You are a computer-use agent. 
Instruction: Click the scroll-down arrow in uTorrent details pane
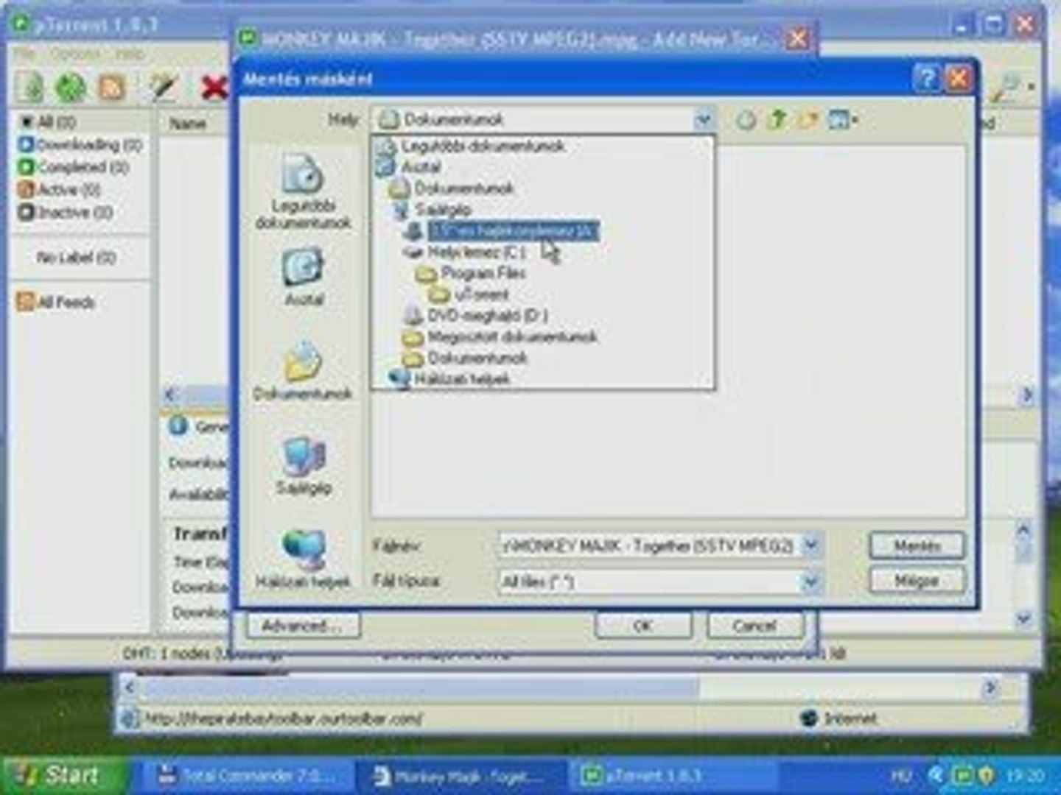tap(1024, 619)
